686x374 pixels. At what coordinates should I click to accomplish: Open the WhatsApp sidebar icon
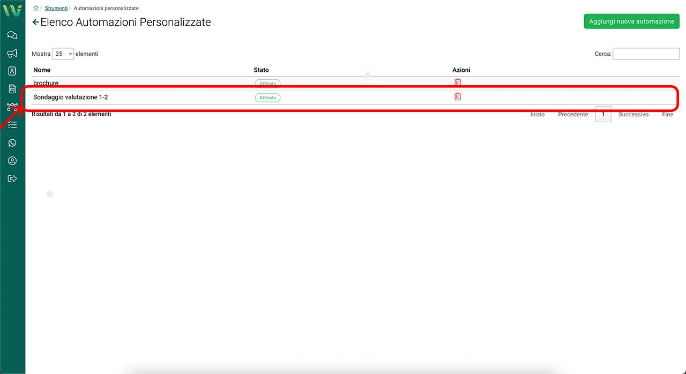[x=12, y=143]
